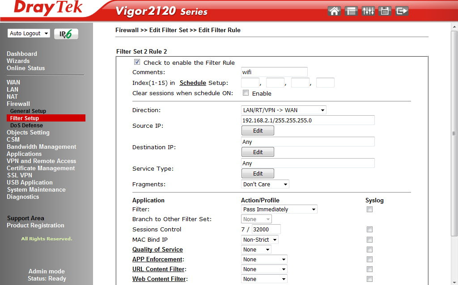Open DoS Defense menu item
458x285 pixels.
point(26,125)
